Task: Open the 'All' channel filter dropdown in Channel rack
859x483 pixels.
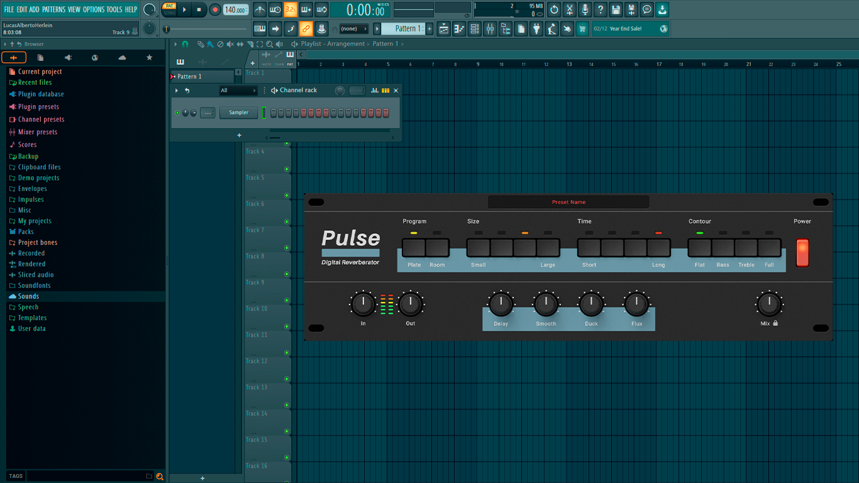Action: coord(238,91)
